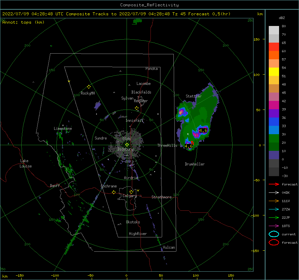Click the cyan 27ZW arrow in legend

point(274,209)
